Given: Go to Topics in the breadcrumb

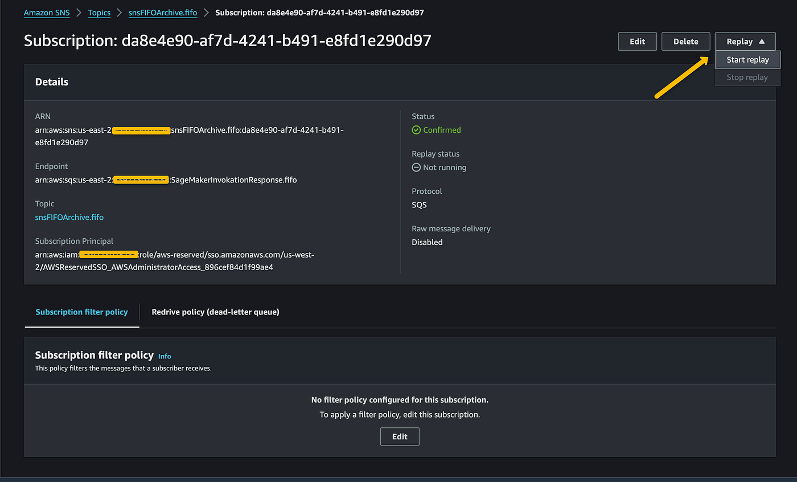Looking at the screenshot, I should [x=99, y=13].
